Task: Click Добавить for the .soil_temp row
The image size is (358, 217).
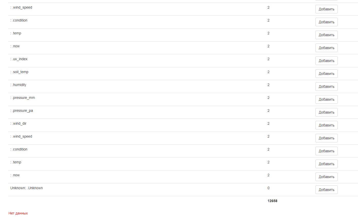Action: coord(326,74)
